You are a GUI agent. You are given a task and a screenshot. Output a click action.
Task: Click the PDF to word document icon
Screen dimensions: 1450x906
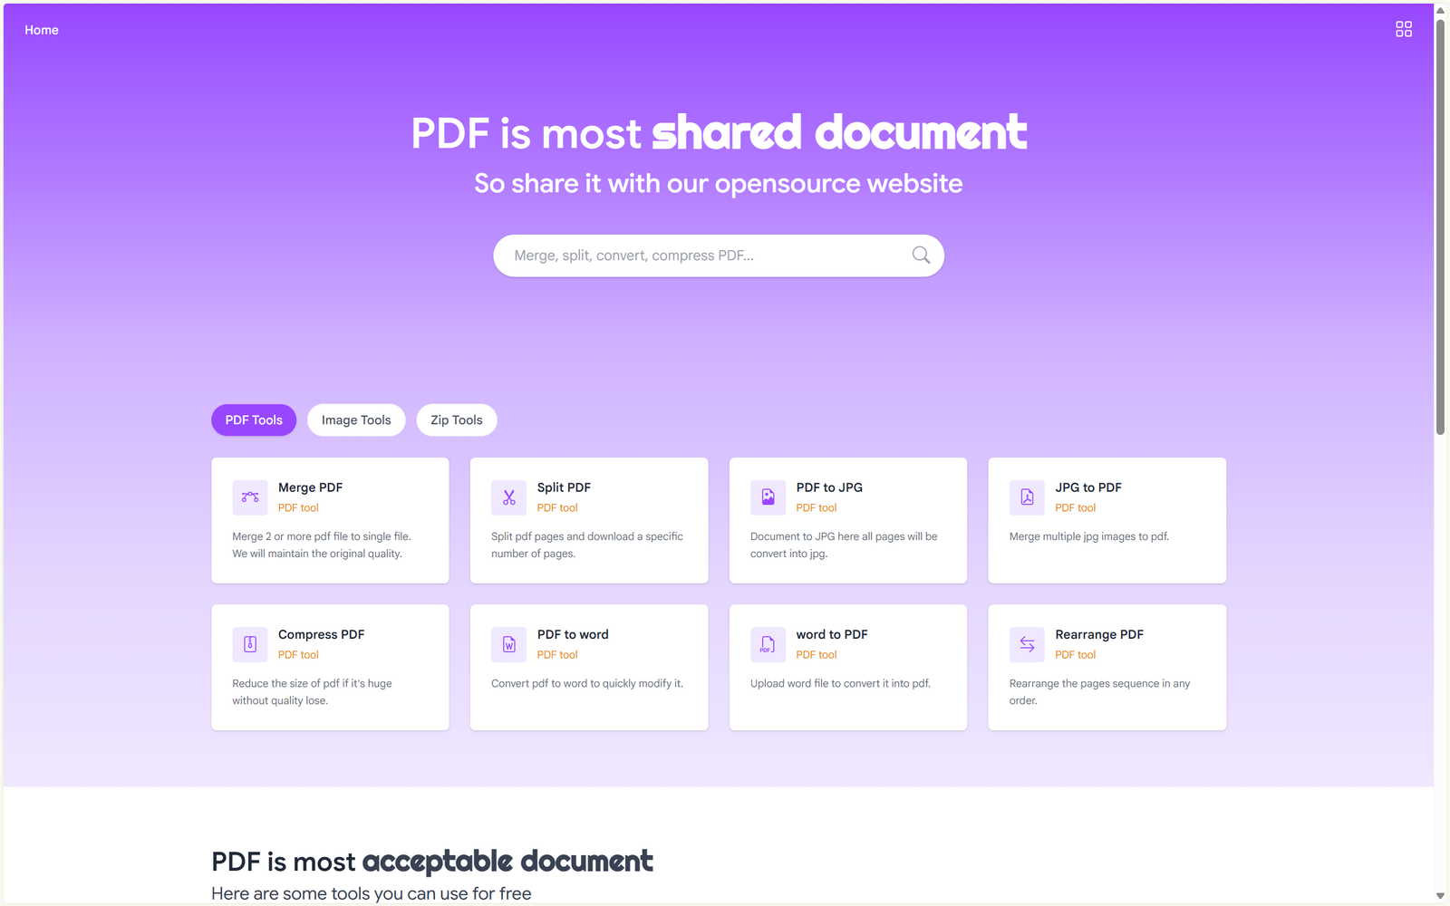pos(508,644)
